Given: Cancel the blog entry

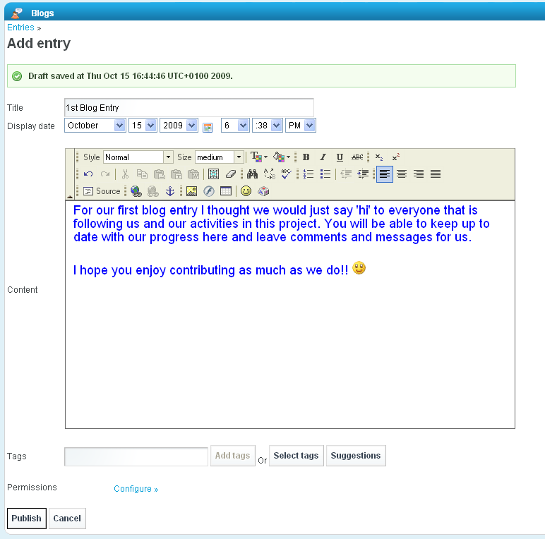Looking at the screenshot, I should (x=67, y=519).
